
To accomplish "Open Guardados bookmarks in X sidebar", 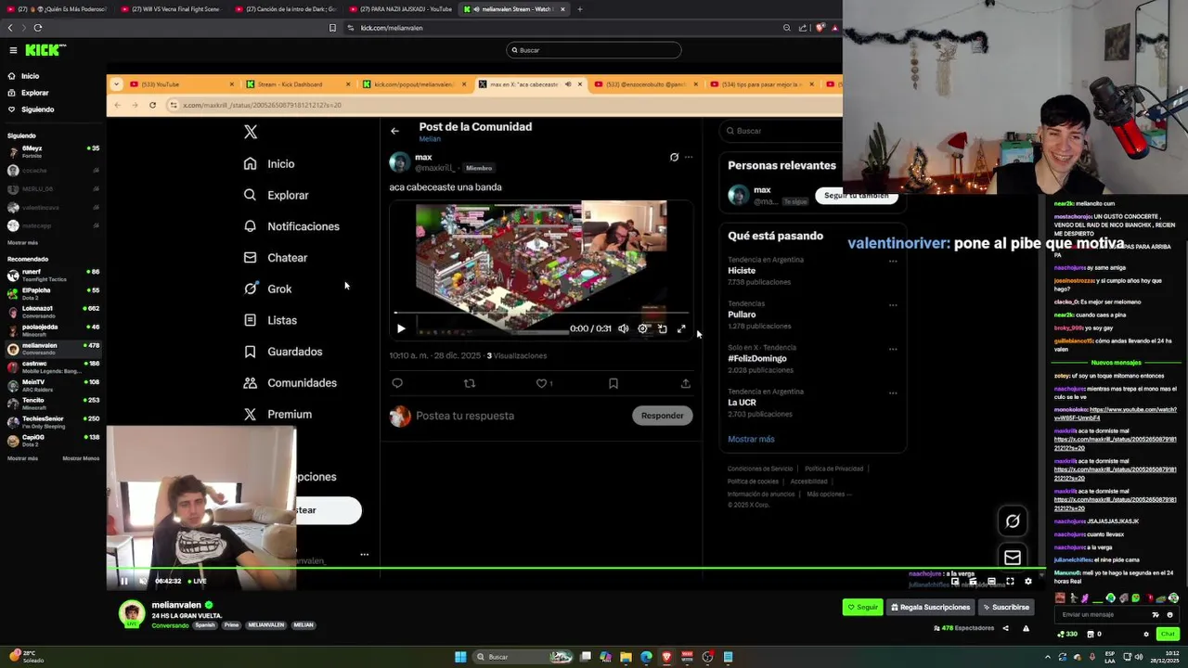I will [283, 352].
